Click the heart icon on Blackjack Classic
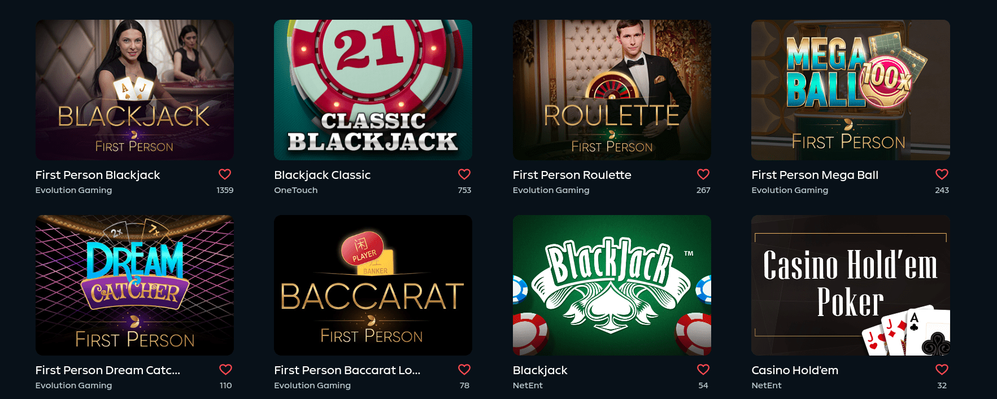Image resolution: width=997 pixels, height=399 pixels. pos(465,174)
